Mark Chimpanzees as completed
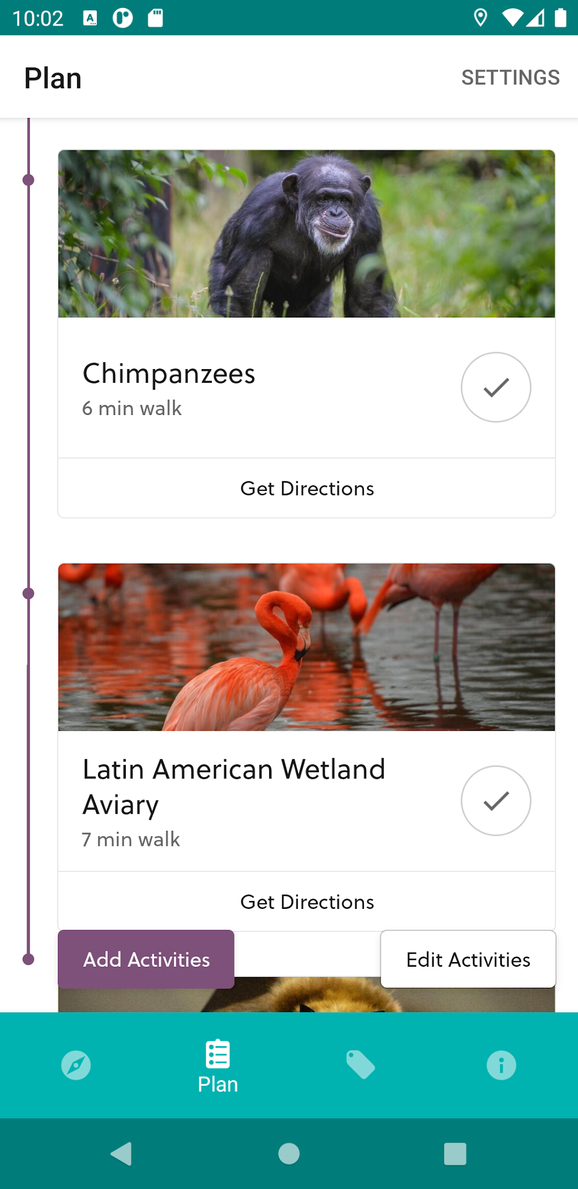578x1189 pixels. [x=495, y=387]
